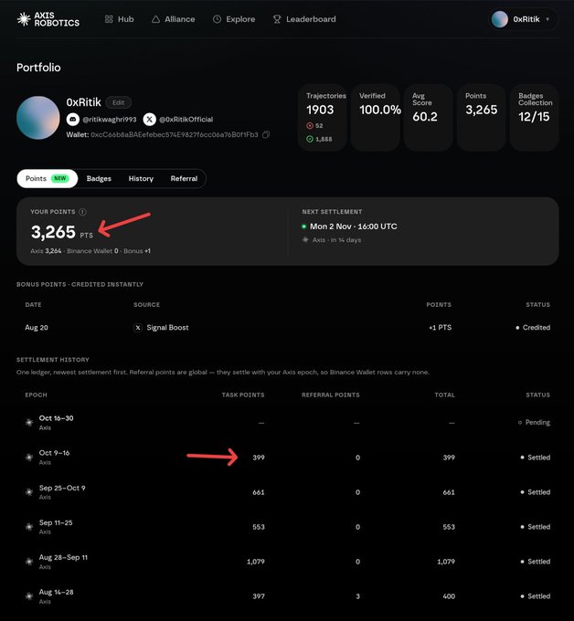This screenshot has height=621, width=574.
Task: Click the Axis icon in Oct 9–16 row
Action: tap(29, 458)
